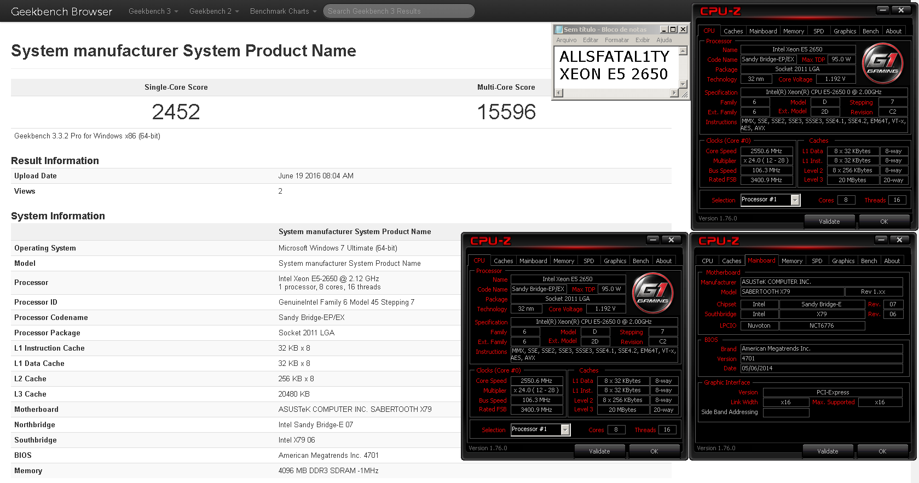This screenshot has width=919, height=483.
Task: Minimize the Notepad window
Action: pyautogui.click(x=663, y=30)
